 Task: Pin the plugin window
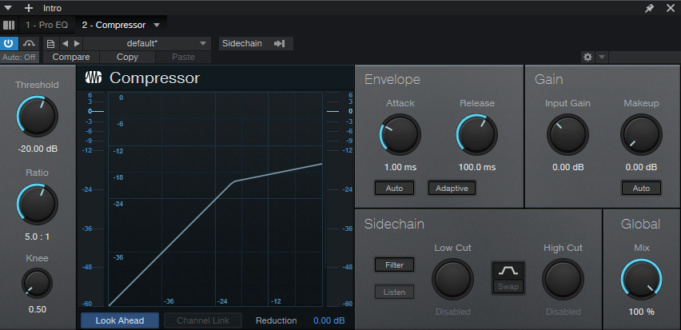click(x=649, y=8)
